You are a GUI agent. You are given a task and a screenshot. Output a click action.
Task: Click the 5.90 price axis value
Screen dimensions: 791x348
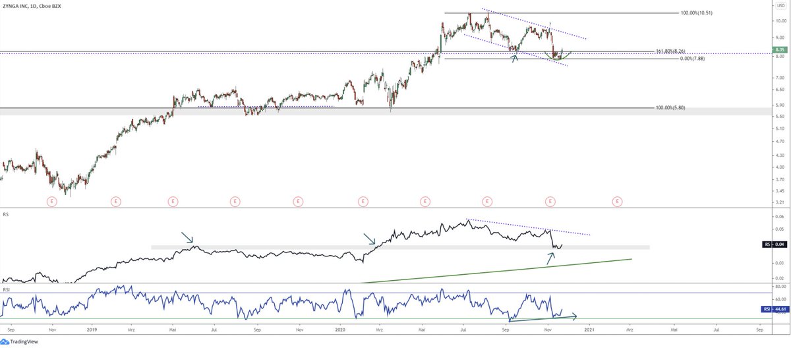[781, 105]
